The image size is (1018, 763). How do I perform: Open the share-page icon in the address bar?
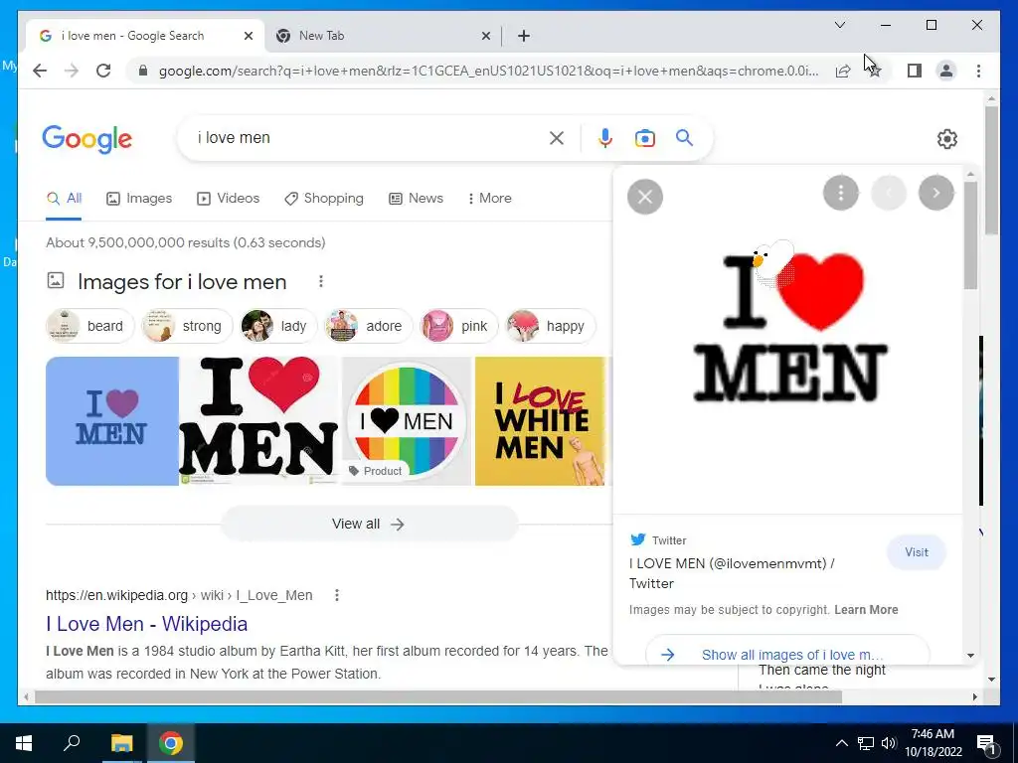(x=843, y=71)
